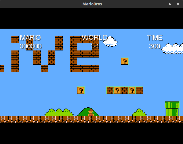The height and width of the screenshot is (144, 183).
Task: Maximize the MarioBros window
Action: click(x=170, y=4)
